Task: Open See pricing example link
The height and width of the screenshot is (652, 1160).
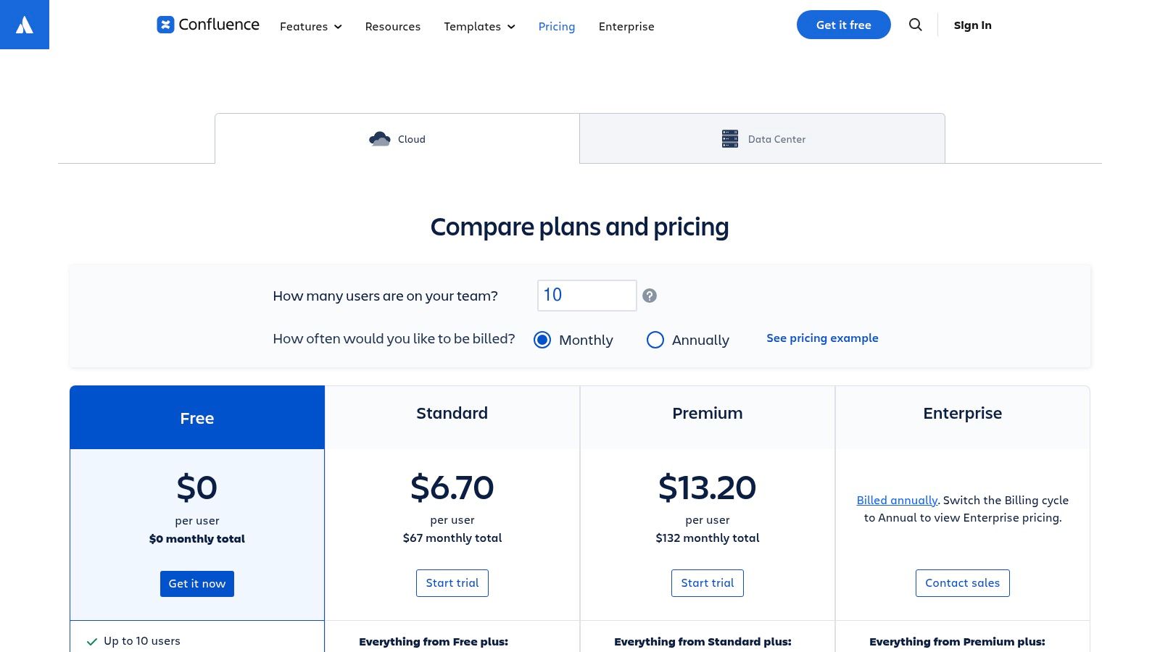Action: pyautogui.click(x=822, y=338)
